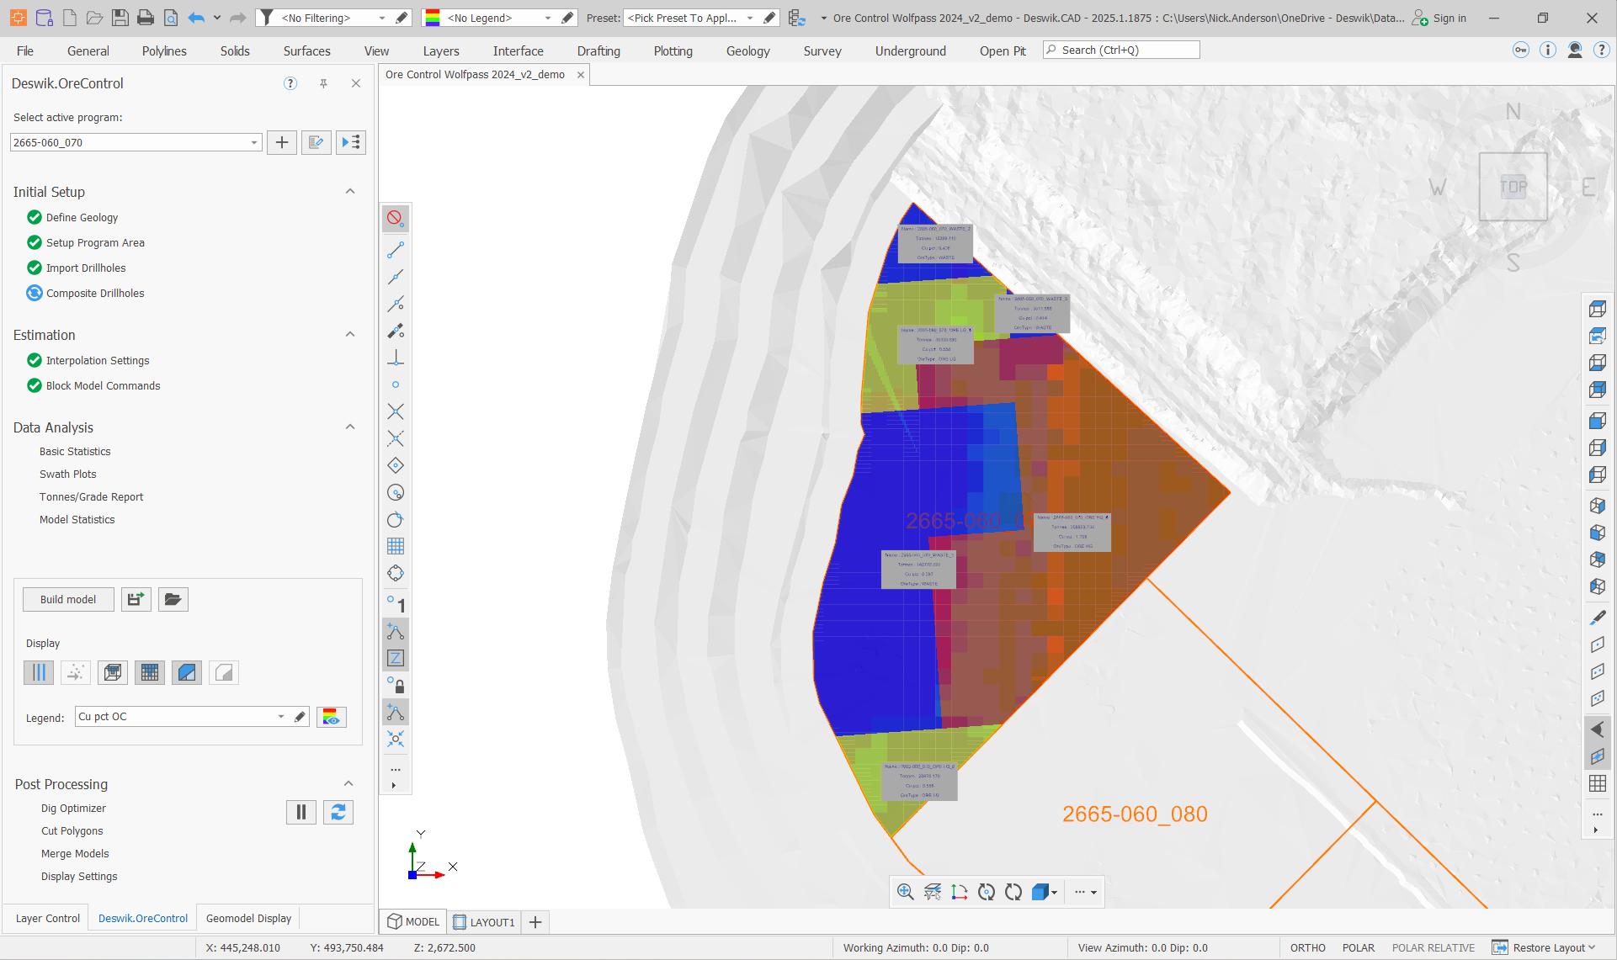Toggle ORTHO mode in status bar

tap(1308, 947)
